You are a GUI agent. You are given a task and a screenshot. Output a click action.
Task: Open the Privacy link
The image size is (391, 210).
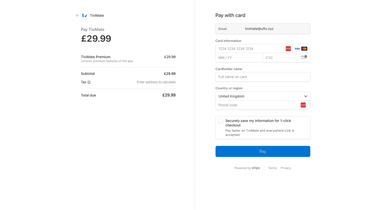(x=286, y=168)
